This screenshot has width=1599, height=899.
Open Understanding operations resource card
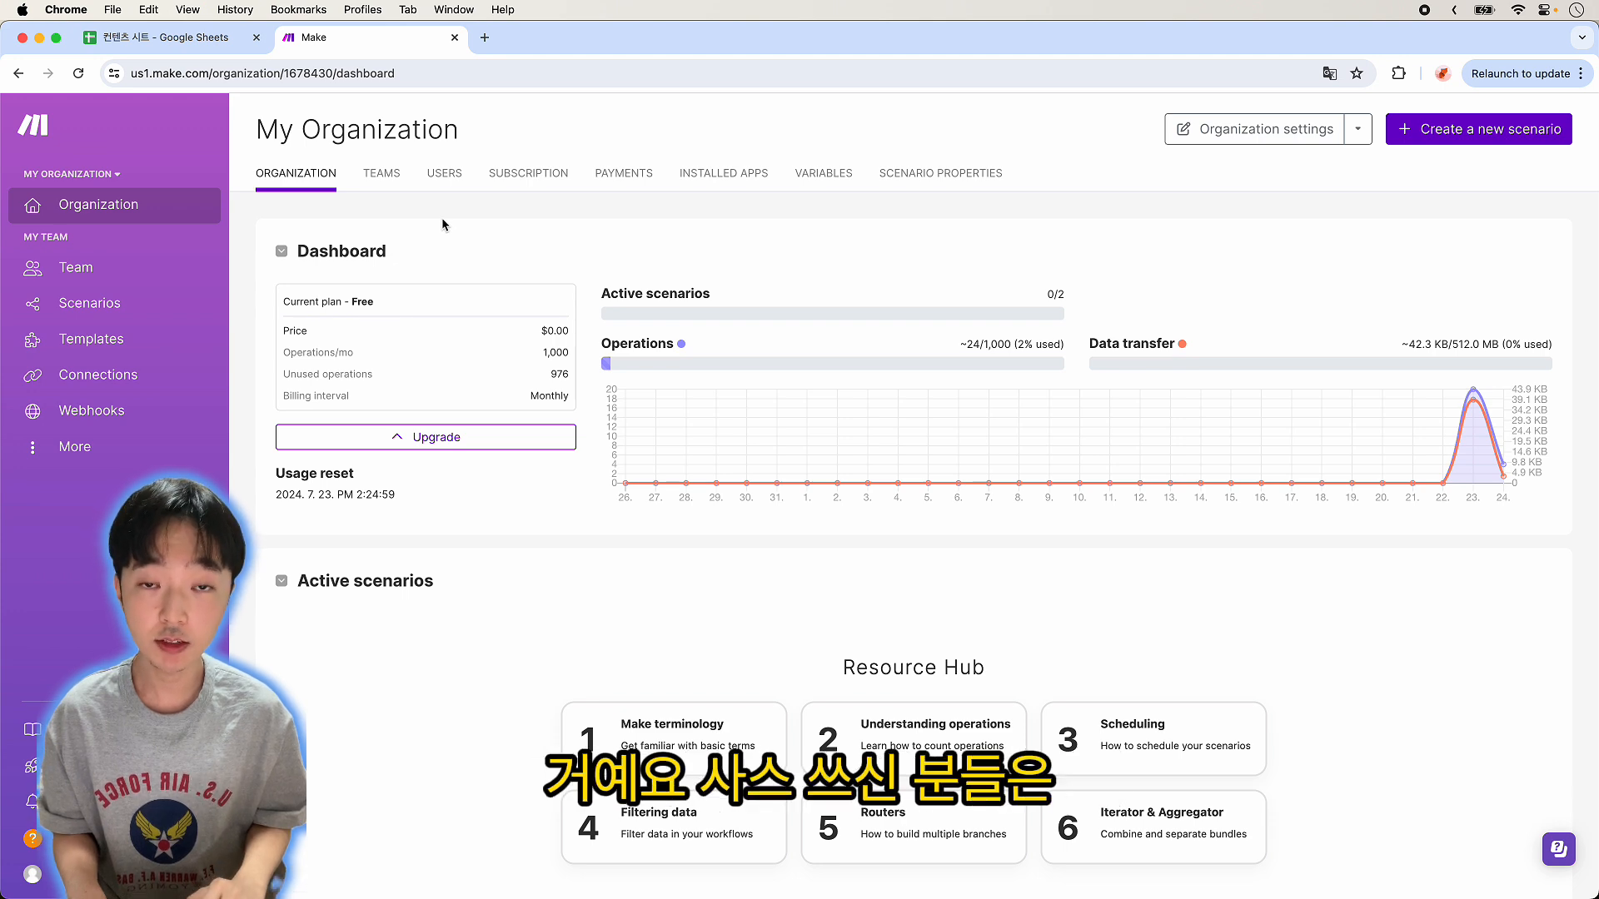(914, 738)
